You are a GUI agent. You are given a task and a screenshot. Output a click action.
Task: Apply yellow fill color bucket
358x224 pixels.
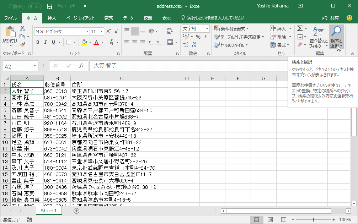click(84, 42)
